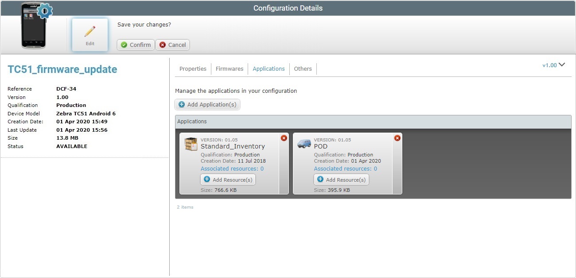Click the green check icon on Confirm

(123, 45)
